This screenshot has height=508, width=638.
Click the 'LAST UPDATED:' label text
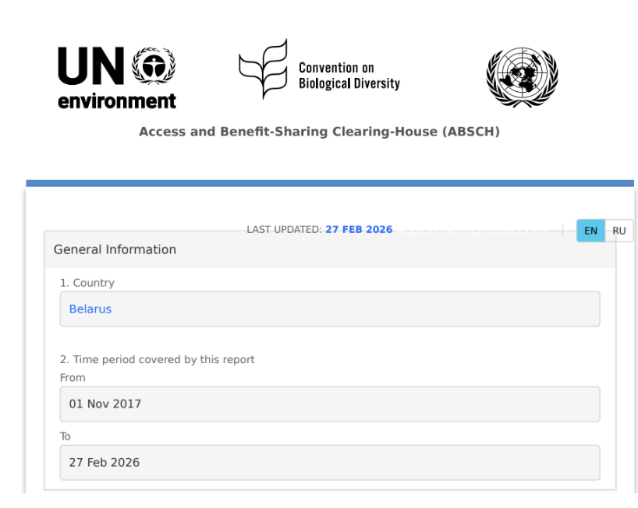[284, 230]
